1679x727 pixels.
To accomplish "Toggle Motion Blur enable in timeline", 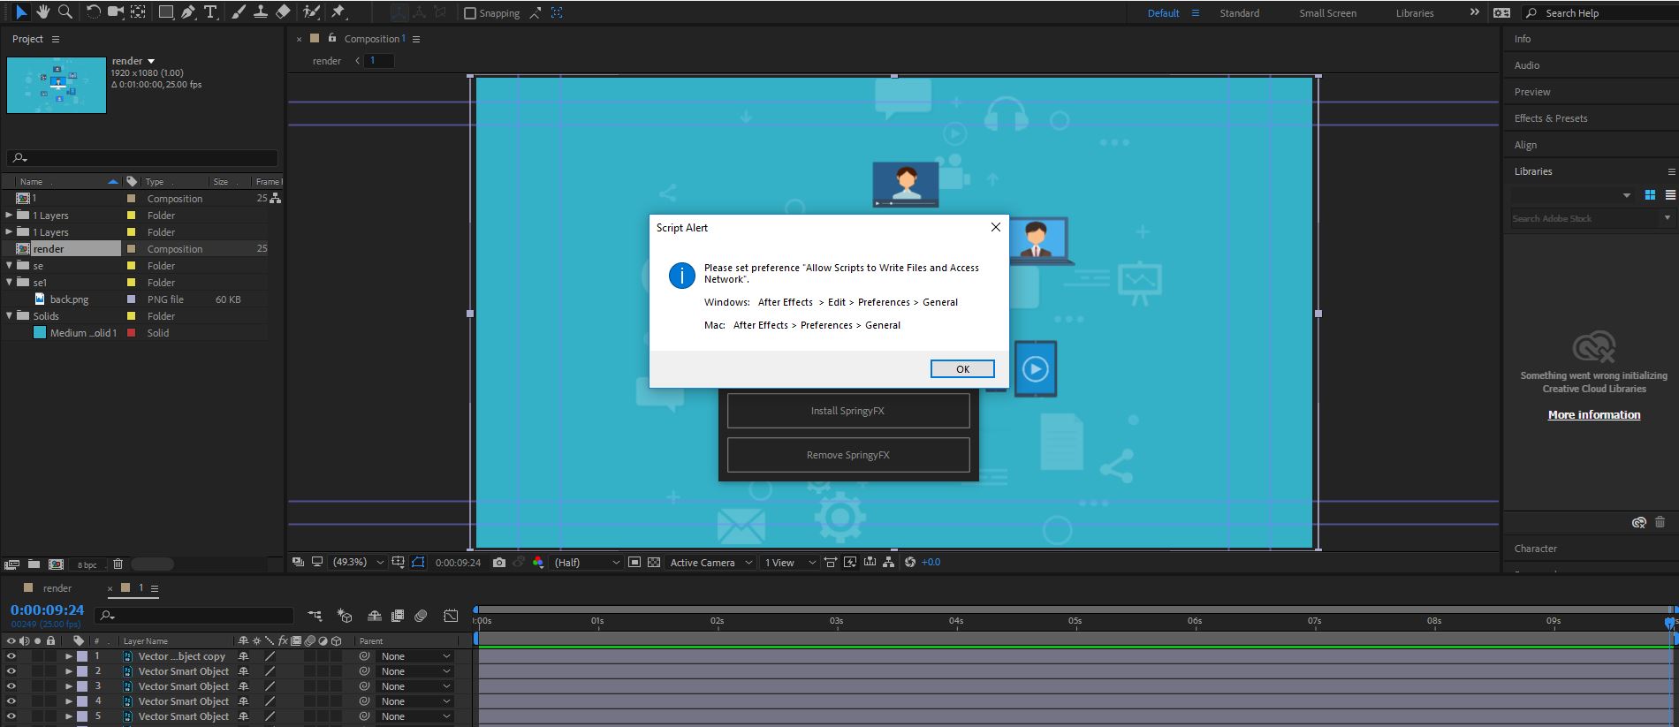I will coord(421,616).
